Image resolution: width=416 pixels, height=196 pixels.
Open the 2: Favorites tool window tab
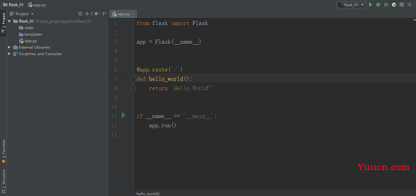(3, 151)
